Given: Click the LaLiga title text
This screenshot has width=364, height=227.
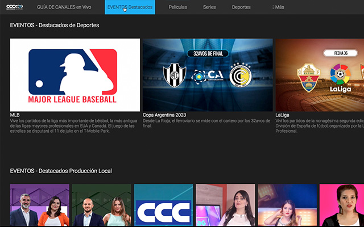Looking at the screenshot, I should pyautogui.click(x=282, y=115).
